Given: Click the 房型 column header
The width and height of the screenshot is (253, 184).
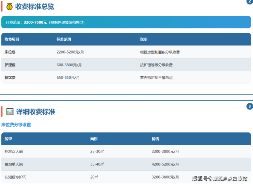Looking at the screenshot, I should (x=8, y=139).
